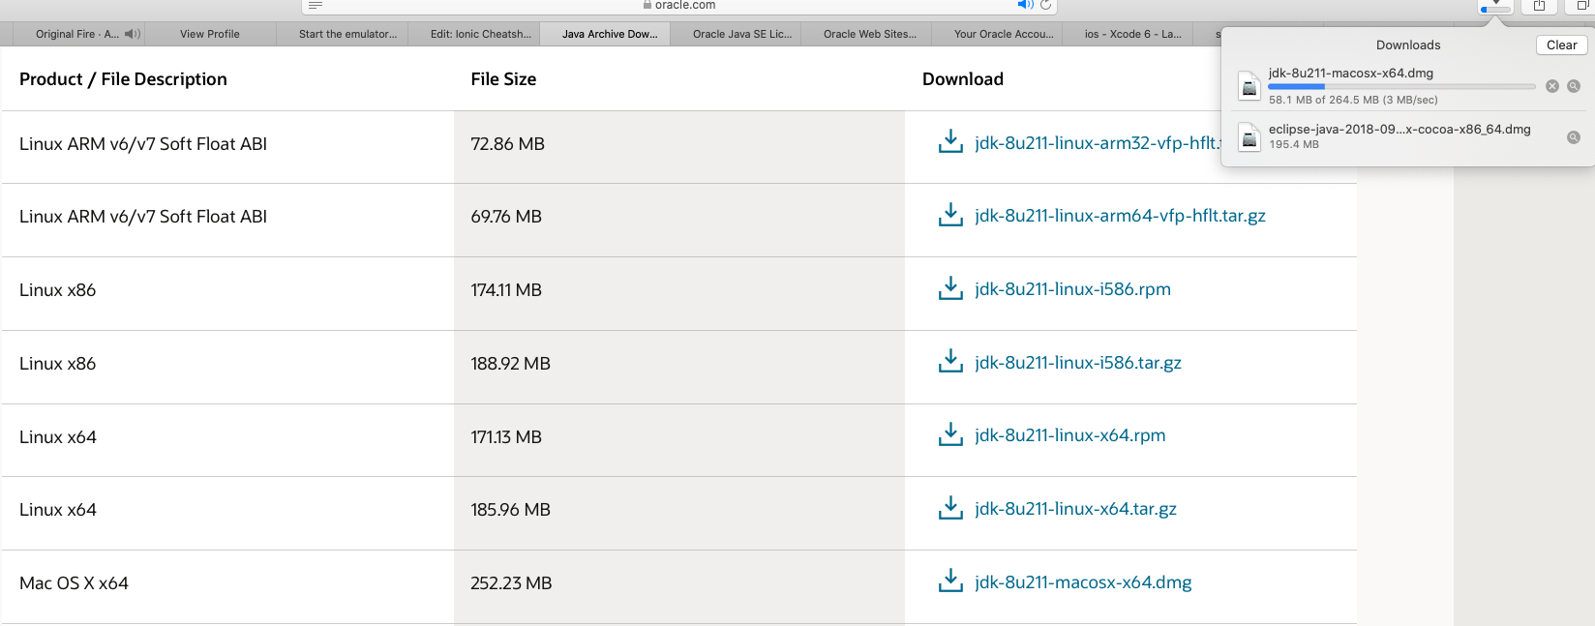Clear the Downloads list
1595x626 pixels.
point(1561,45)
